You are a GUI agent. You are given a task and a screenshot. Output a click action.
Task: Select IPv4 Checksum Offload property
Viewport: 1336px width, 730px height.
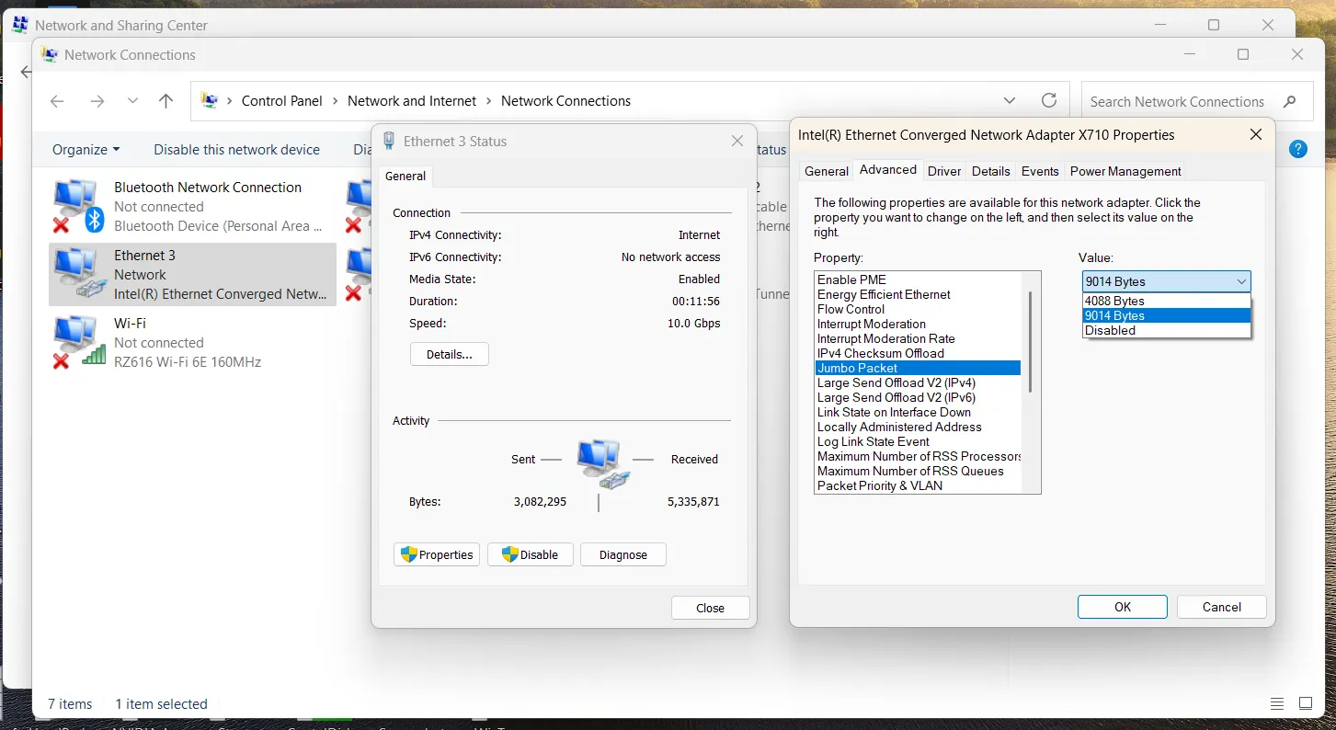click(918, 353)
